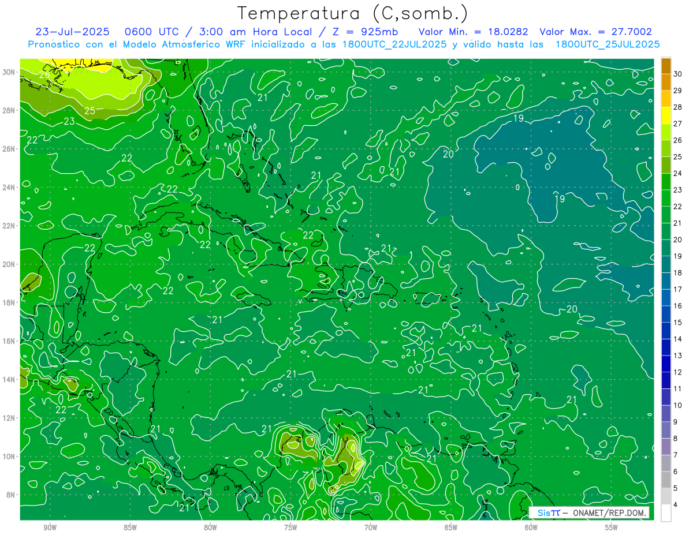
Task: Click the 30N latitude axis label
Action: pos(10,72)
